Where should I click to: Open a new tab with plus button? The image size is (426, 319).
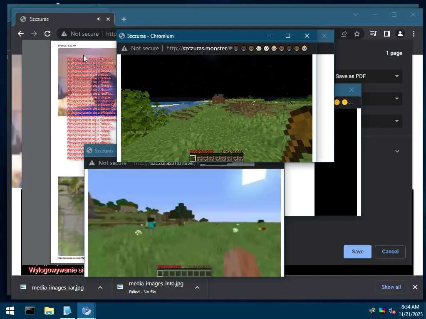pos(124,19)
